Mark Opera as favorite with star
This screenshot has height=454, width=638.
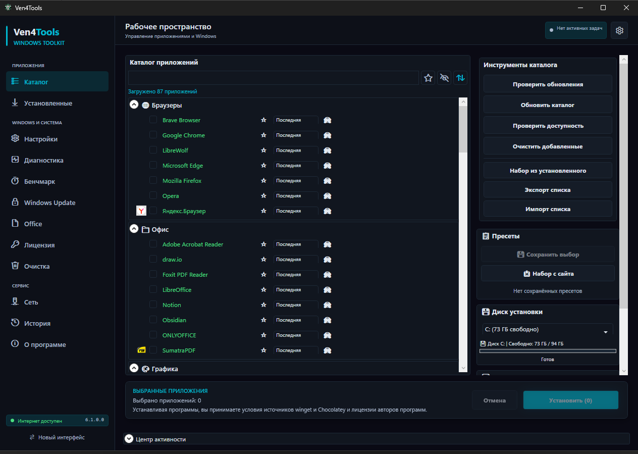263,196
